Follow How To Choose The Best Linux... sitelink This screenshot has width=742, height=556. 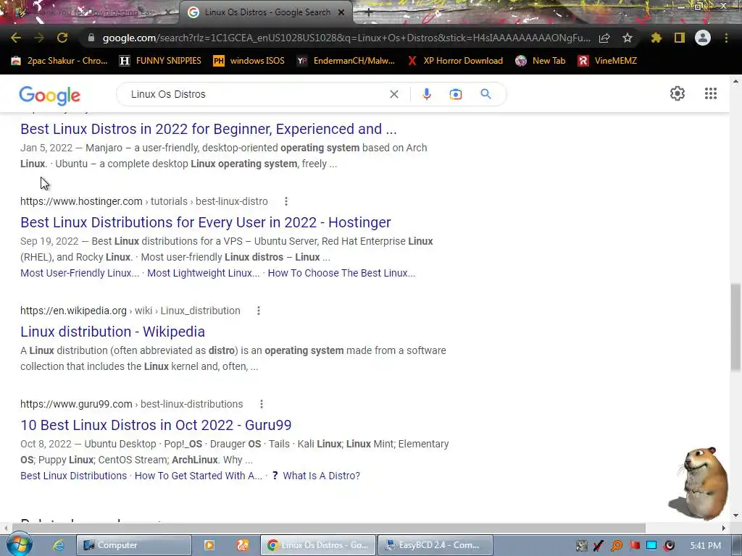[341, 273]
